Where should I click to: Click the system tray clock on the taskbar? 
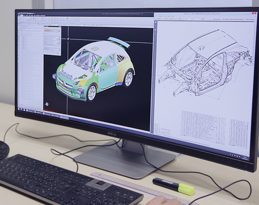coord(245,158)
